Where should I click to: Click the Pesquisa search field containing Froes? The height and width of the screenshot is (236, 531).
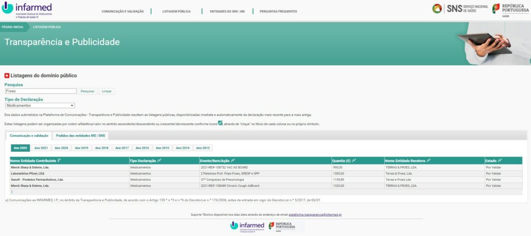(40, 91)
